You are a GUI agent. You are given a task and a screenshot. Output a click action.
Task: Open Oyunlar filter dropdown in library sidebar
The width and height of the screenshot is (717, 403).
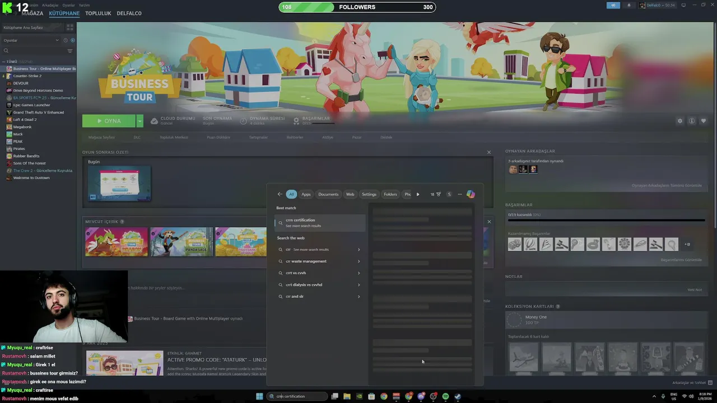click(31, 40)
